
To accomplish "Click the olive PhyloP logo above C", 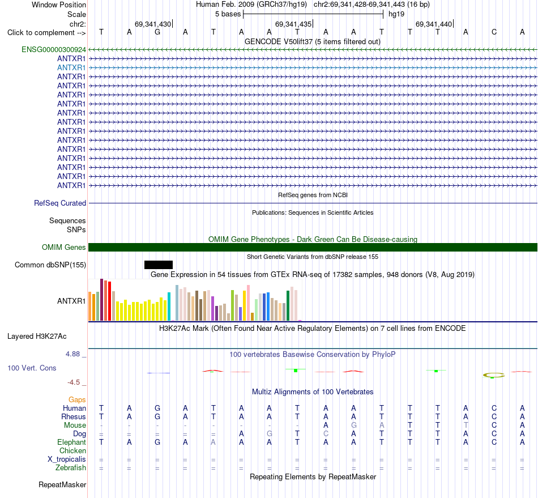I will point(494,375).
